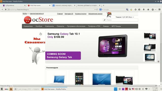This screenshot has width=162, height=91.
Task: Open the Ноутбуки menu category
Action: [39, 26]
